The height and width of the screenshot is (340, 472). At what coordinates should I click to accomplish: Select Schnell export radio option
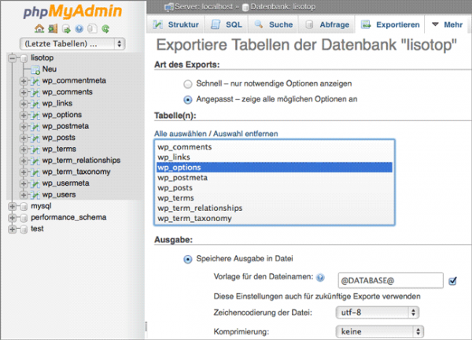click(x=188, y=84)
